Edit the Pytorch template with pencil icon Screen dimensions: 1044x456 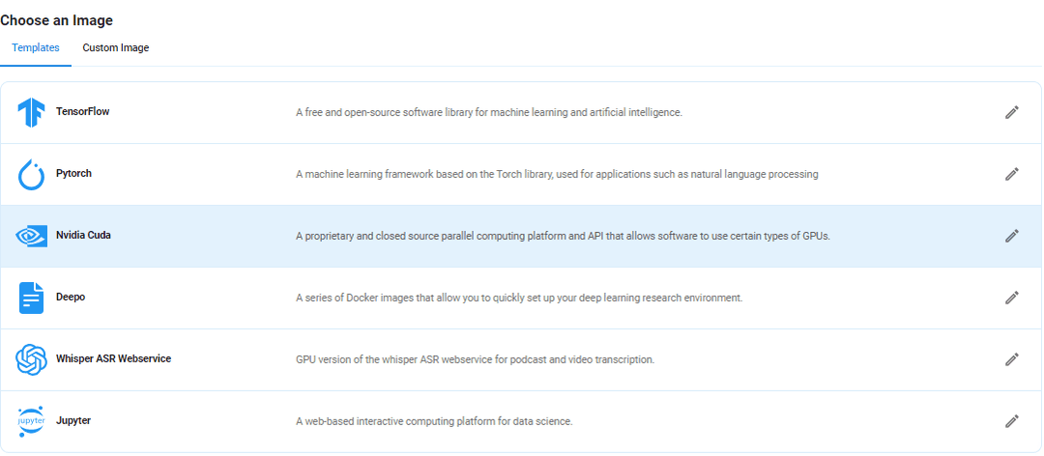(x=1011, y=175)
